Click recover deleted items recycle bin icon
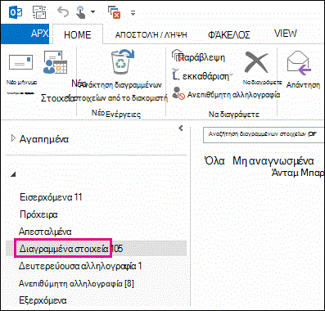The width and height of the screenshot is (325, 311). (123, 61)
